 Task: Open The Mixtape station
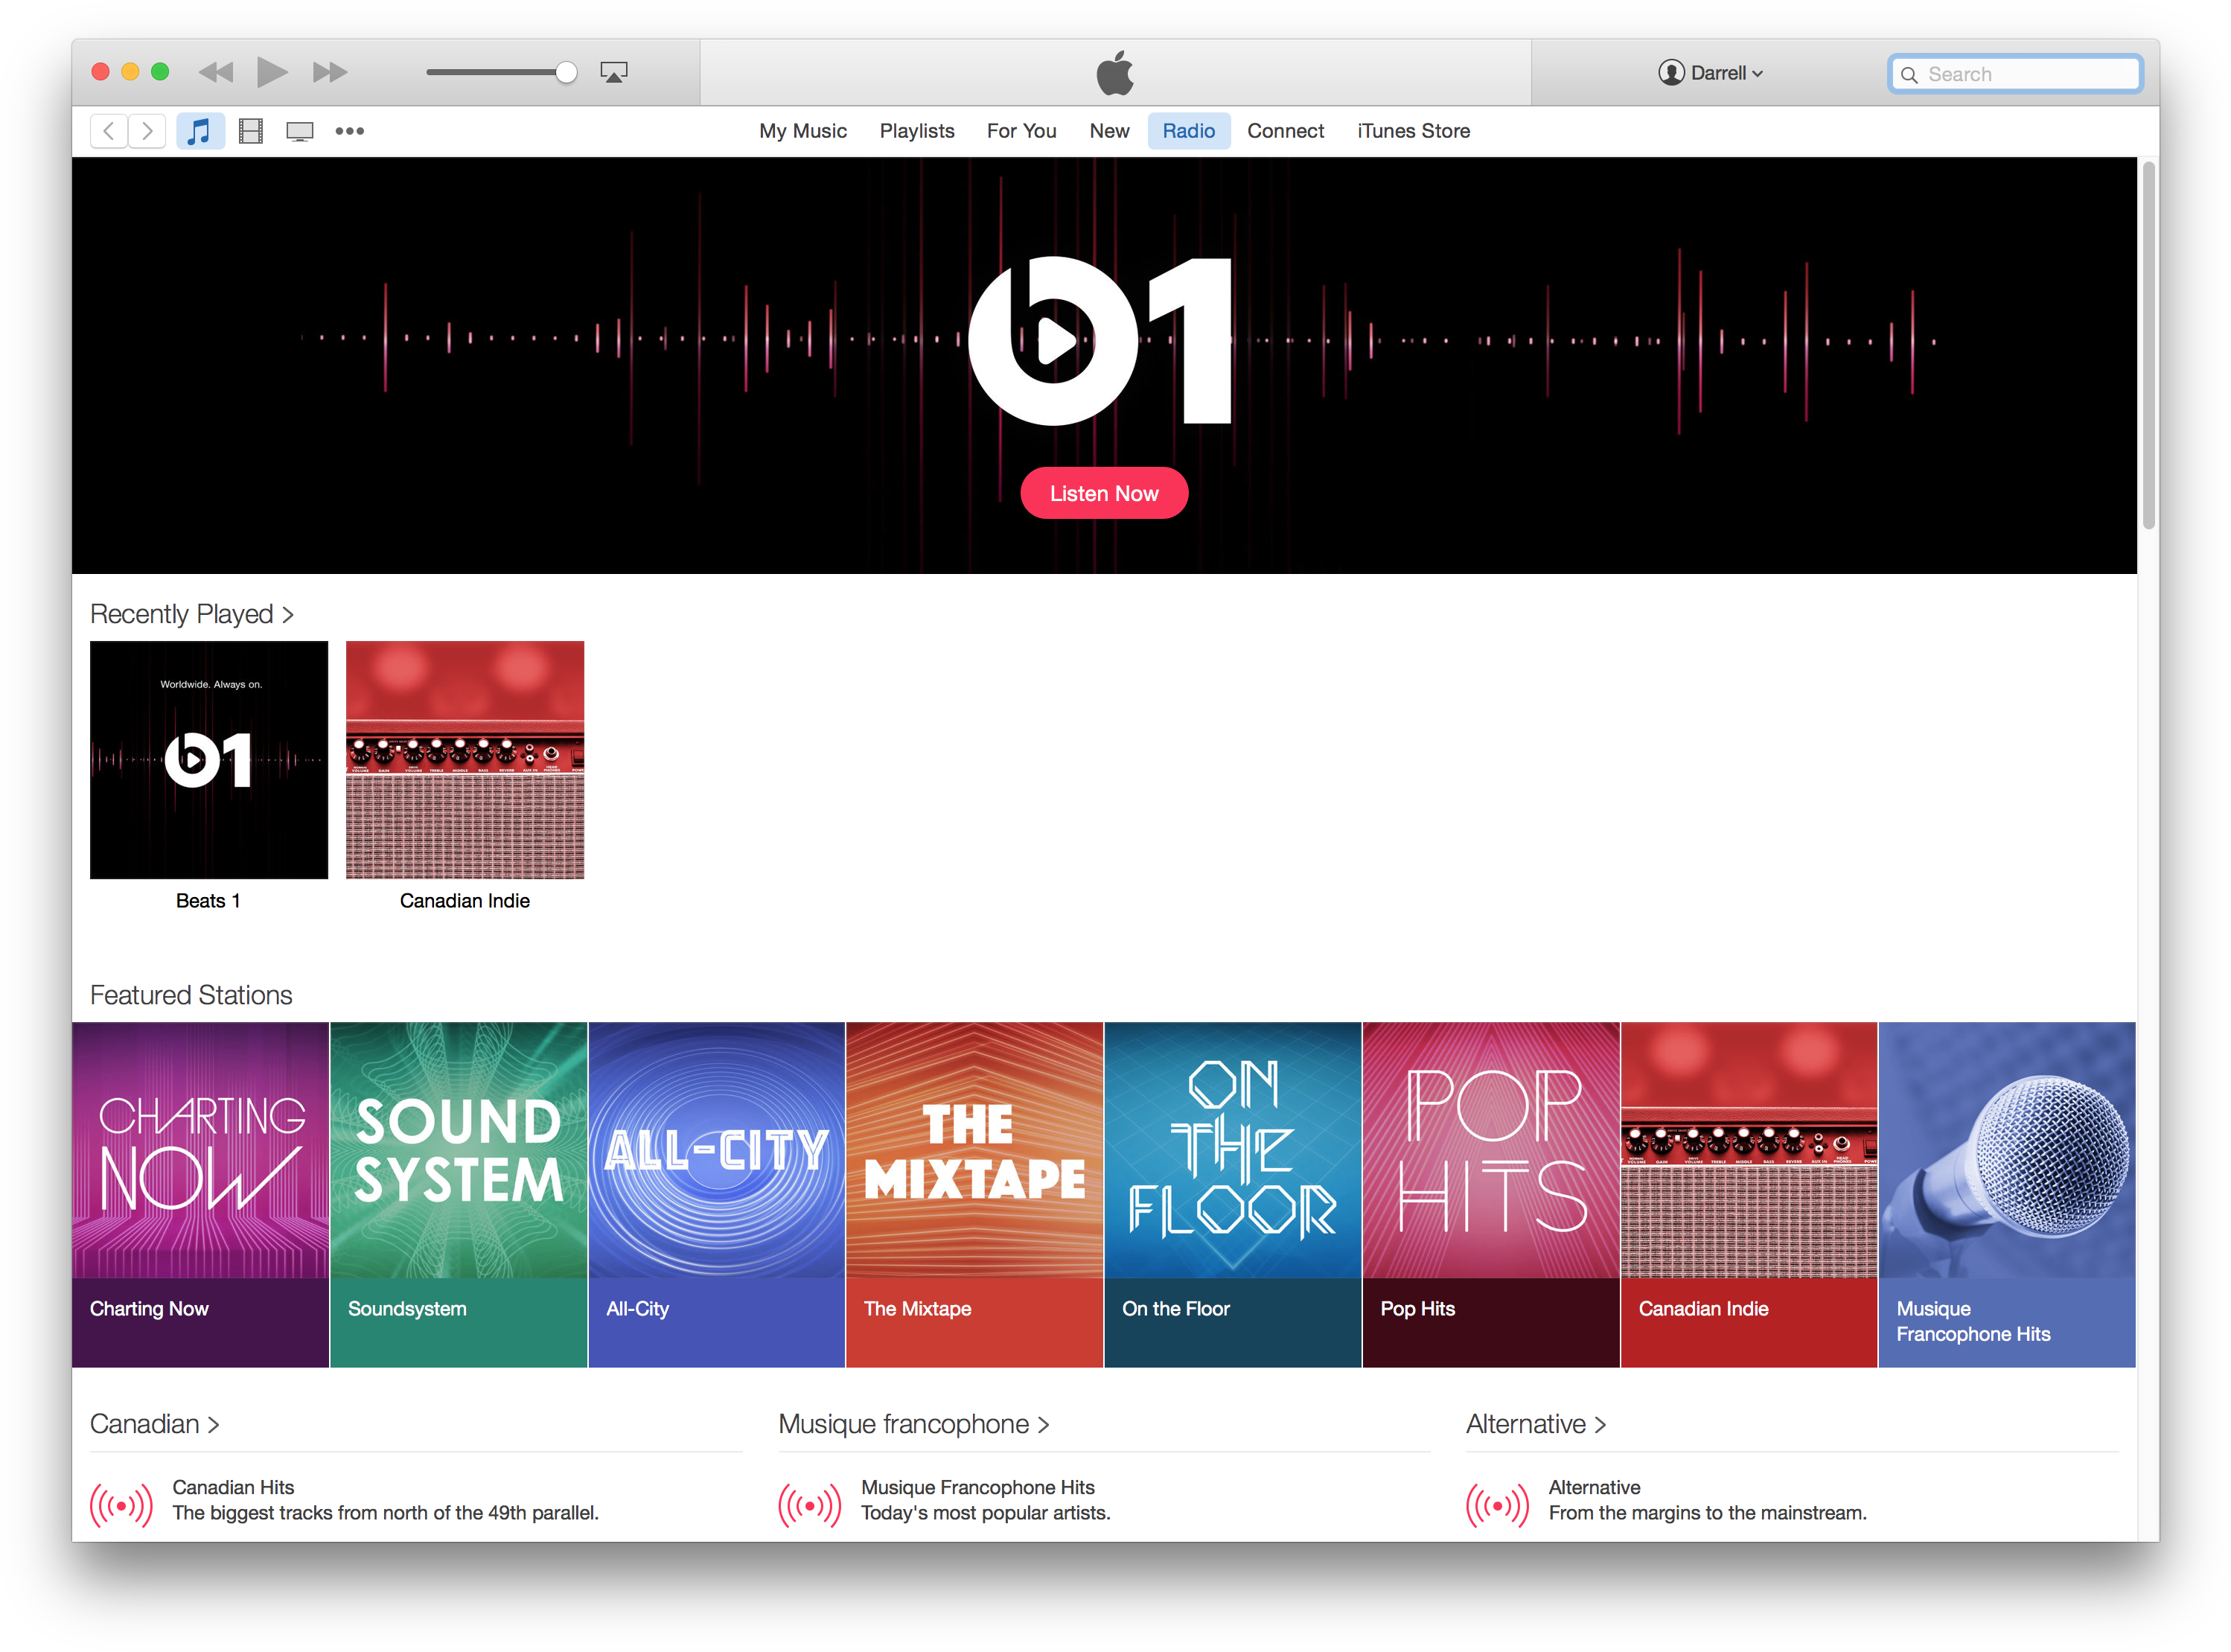974,1194
